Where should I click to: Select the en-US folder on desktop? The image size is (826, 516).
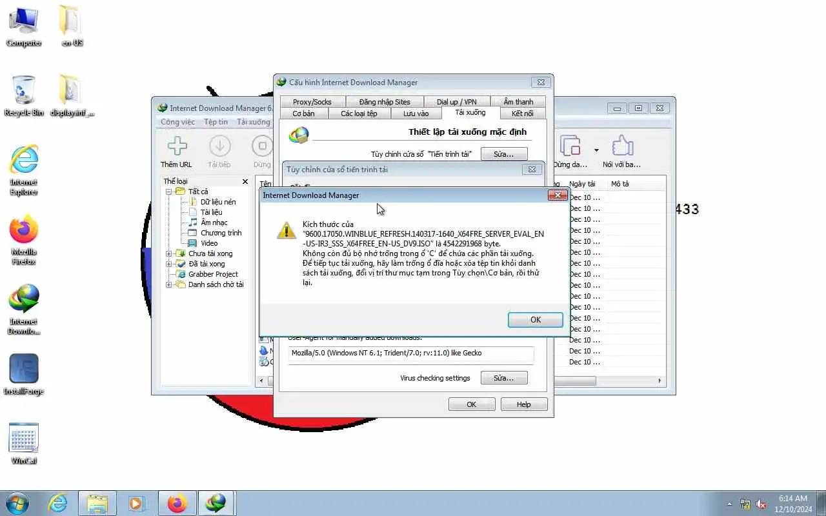[x=72, y=26]
